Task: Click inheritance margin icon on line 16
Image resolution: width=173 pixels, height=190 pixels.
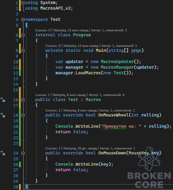Action: click(x=3, y=100)
